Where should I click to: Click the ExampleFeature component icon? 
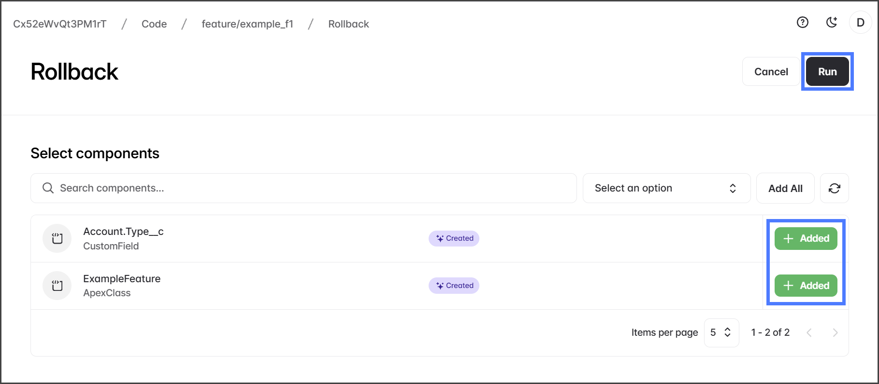pyautogui.click(x=57, y=286)
